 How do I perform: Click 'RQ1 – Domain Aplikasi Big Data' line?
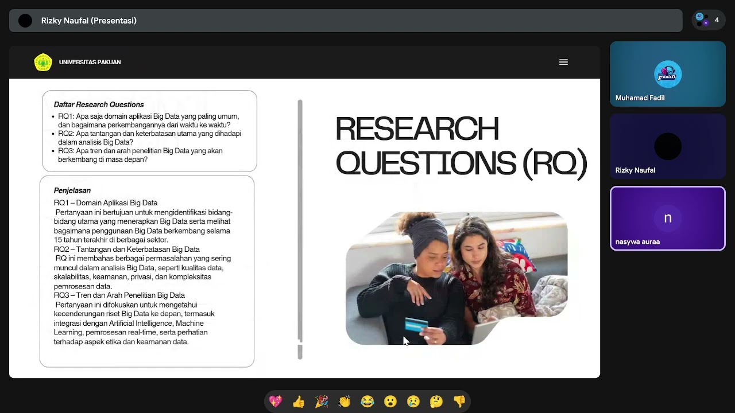pos(106,203)
